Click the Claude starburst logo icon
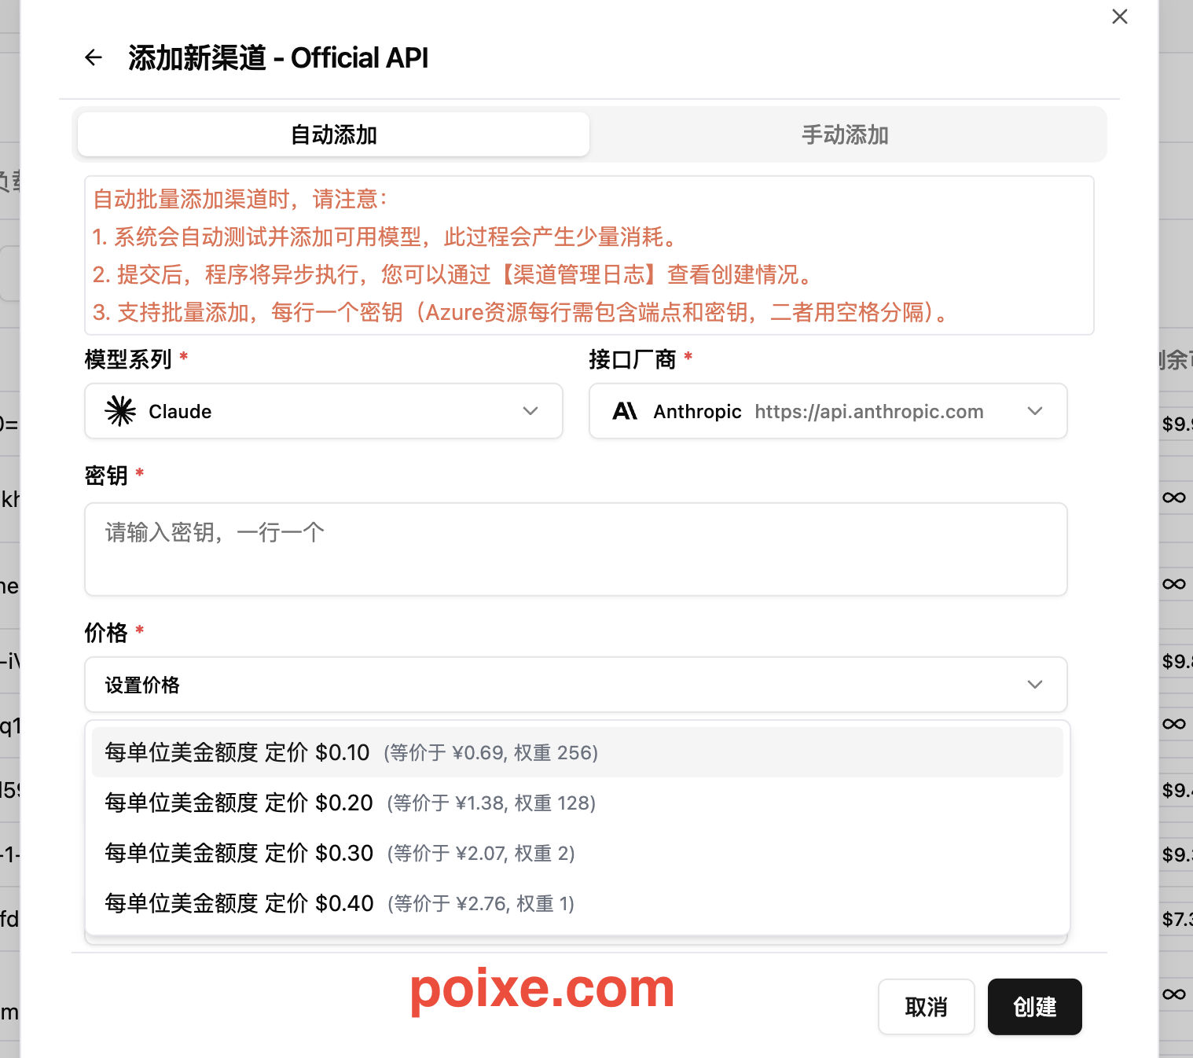Viewport: 1193px width, 1058px height. tap(120, 411)
